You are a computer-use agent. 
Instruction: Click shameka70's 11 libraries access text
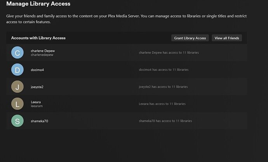coord(165,121)
